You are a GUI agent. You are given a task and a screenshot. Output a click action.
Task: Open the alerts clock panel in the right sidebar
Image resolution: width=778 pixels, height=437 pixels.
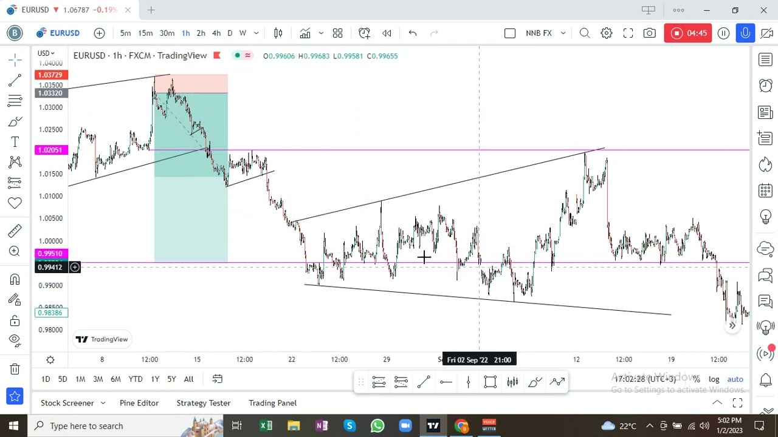(765, 86)
